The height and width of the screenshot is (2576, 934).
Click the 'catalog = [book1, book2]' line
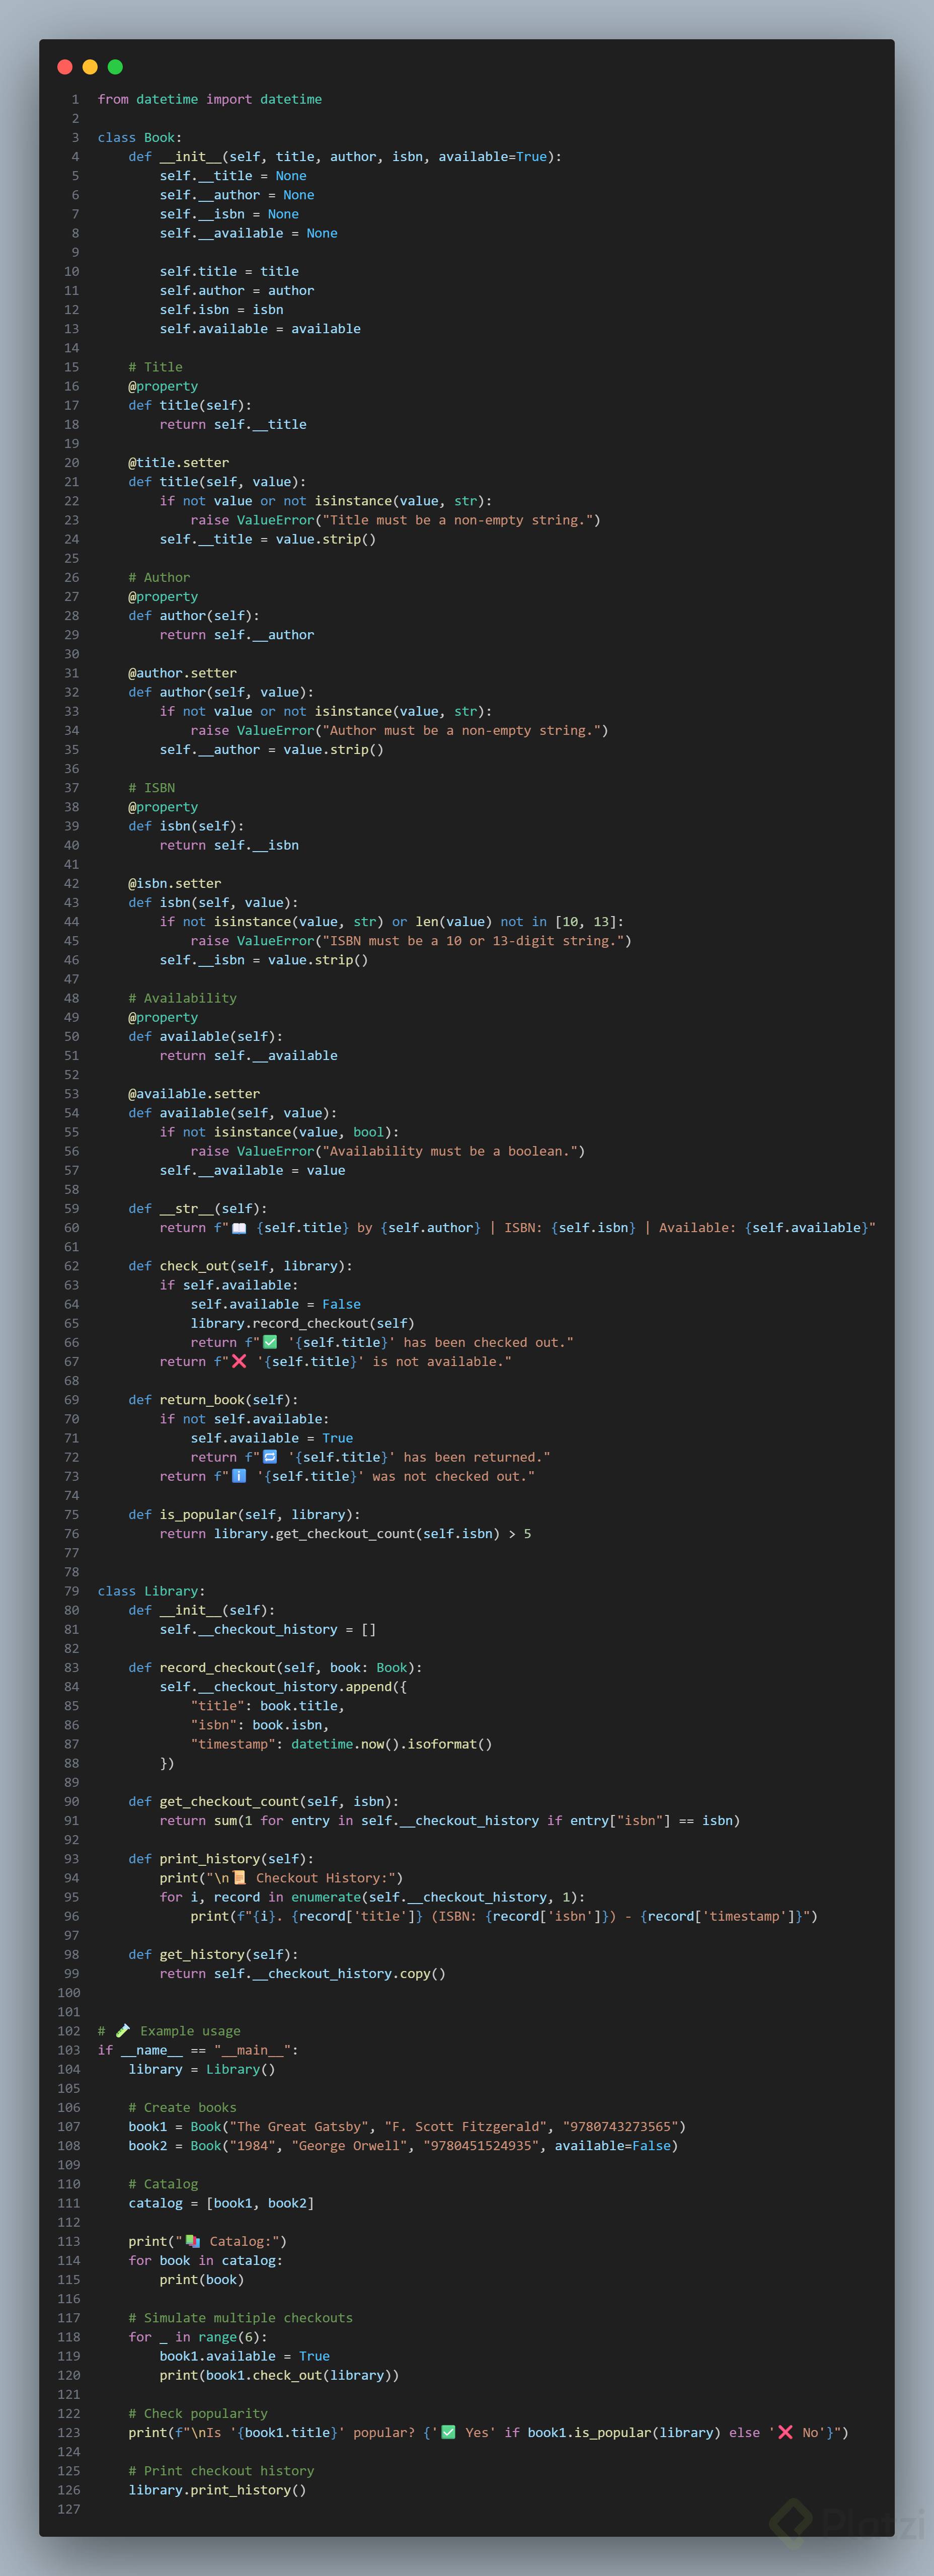click(221, 2203)
